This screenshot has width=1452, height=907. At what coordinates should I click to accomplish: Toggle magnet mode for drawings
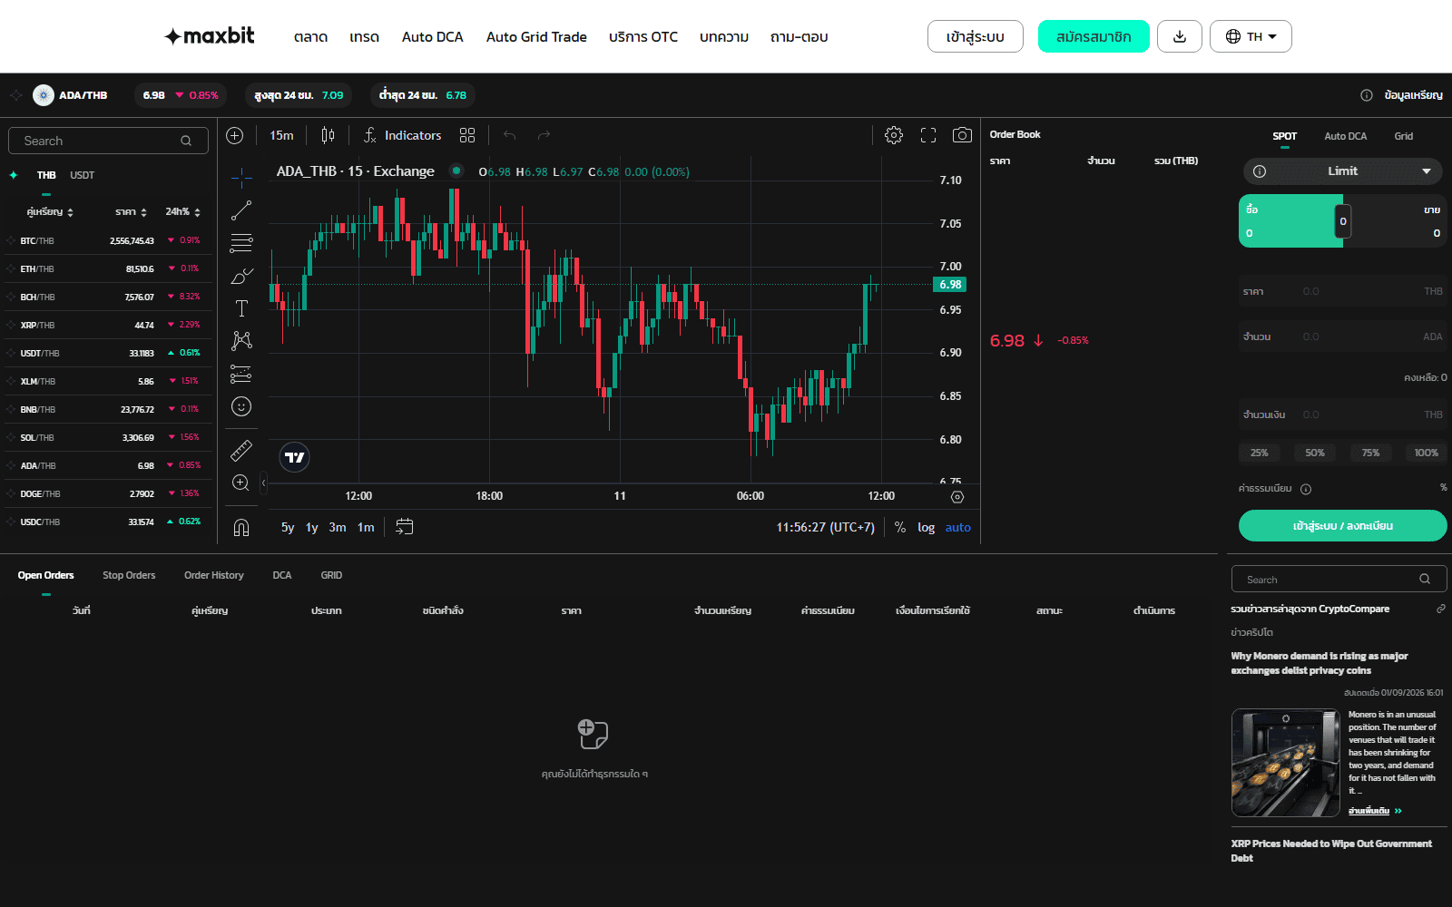coord(241,527)
